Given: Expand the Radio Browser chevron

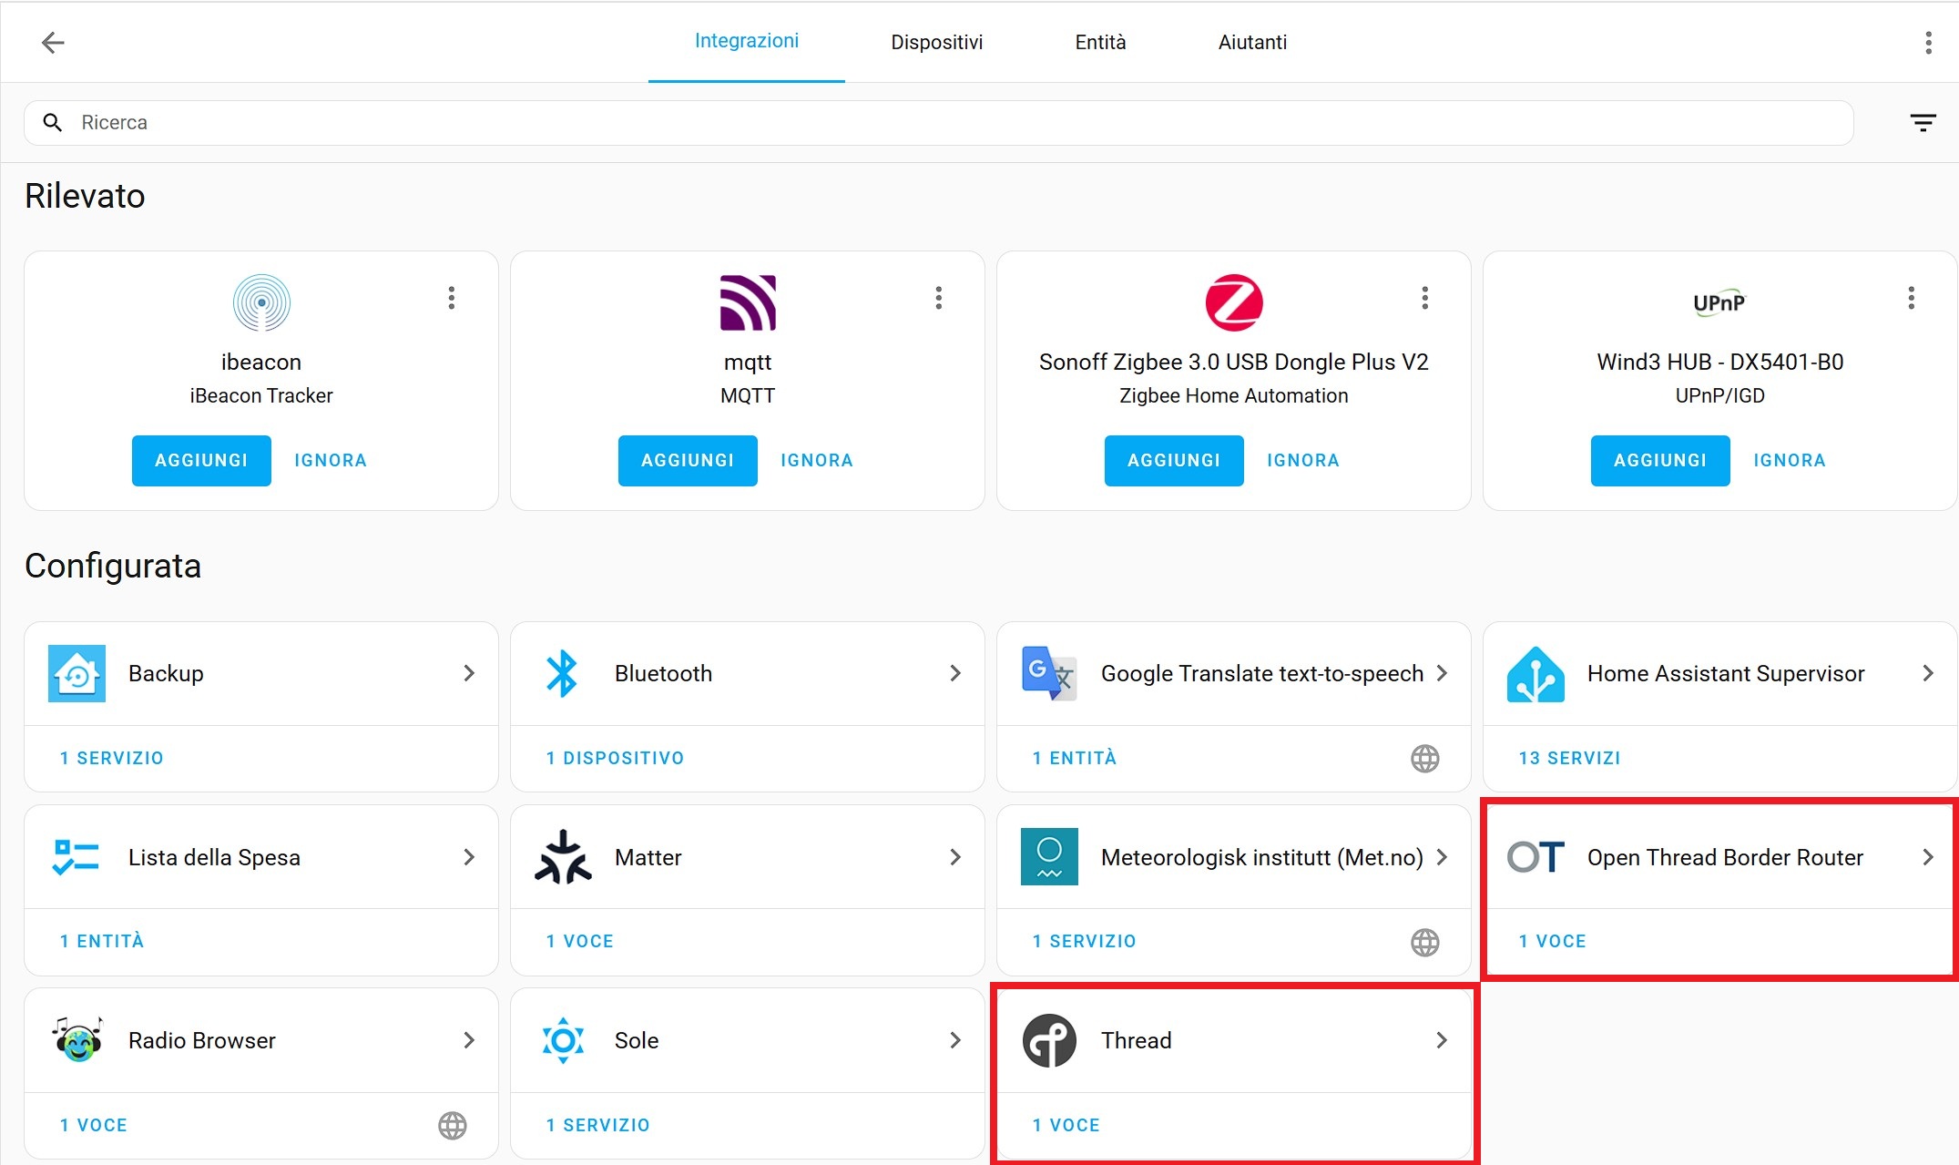Looking at the screenshot, I should (x=469, y=1040).
